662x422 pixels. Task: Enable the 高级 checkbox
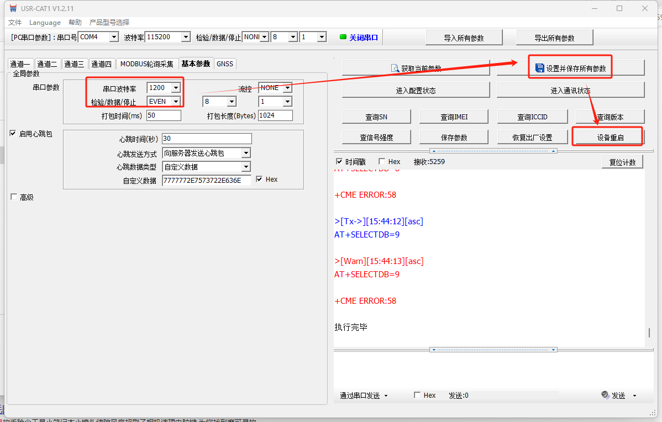click(13, 197)
